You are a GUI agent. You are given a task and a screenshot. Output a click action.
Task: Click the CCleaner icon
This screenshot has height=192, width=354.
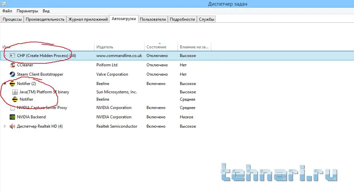pos(12,65)
